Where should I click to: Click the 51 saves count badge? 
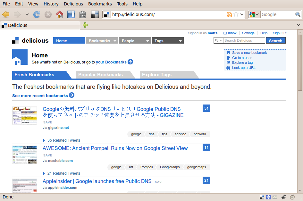(x=206, y=108)
